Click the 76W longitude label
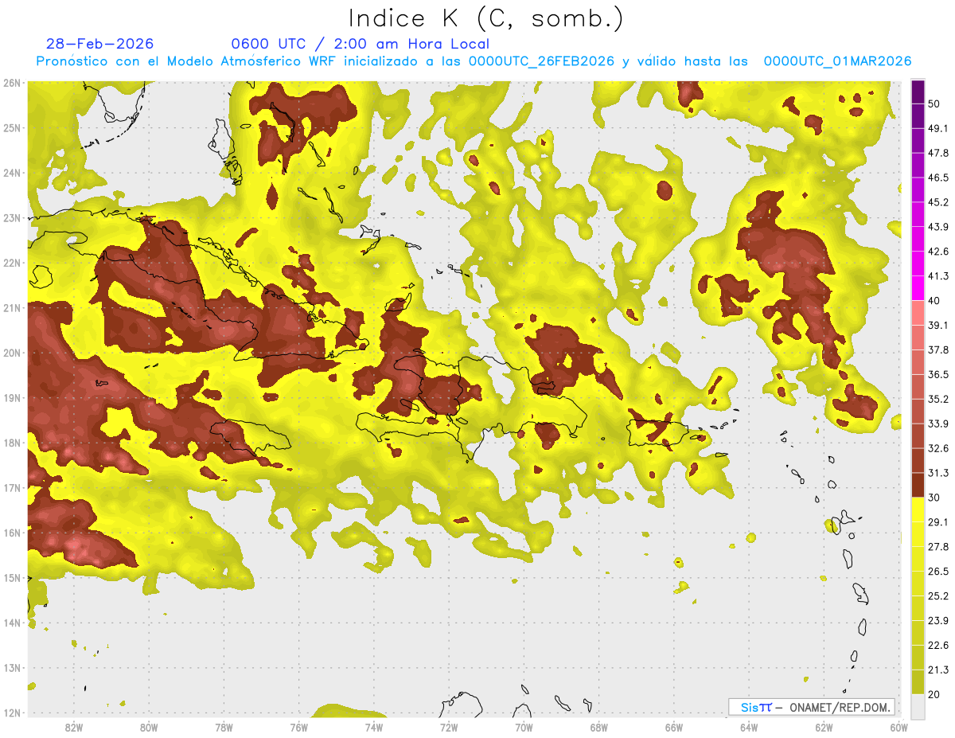 pos(299,727)
